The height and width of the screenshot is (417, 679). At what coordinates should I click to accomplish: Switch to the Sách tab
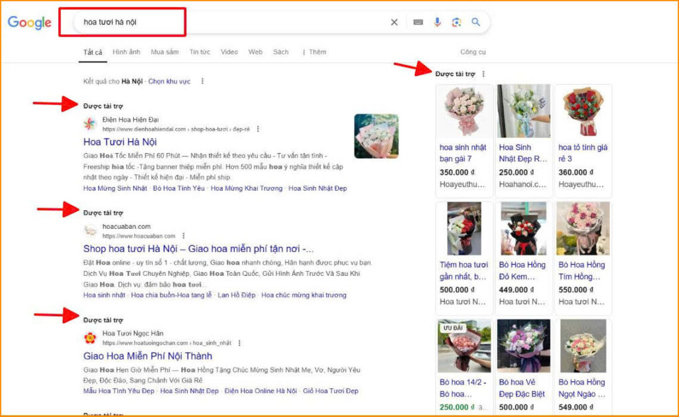[280, 52]
